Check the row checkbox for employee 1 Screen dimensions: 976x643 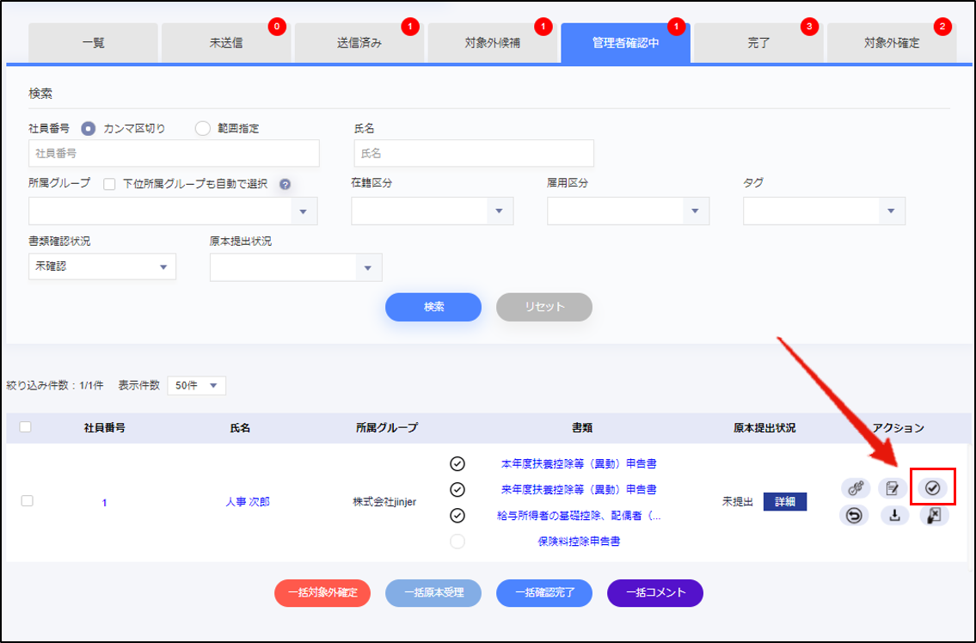coord(27,501)
